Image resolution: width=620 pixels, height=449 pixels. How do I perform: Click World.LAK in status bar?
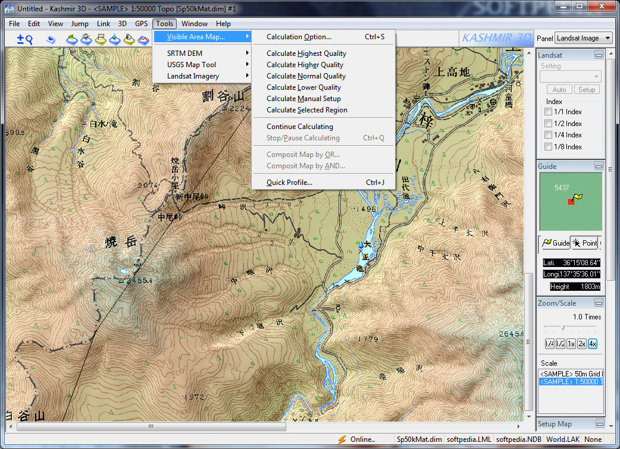[x=563, y=439]
